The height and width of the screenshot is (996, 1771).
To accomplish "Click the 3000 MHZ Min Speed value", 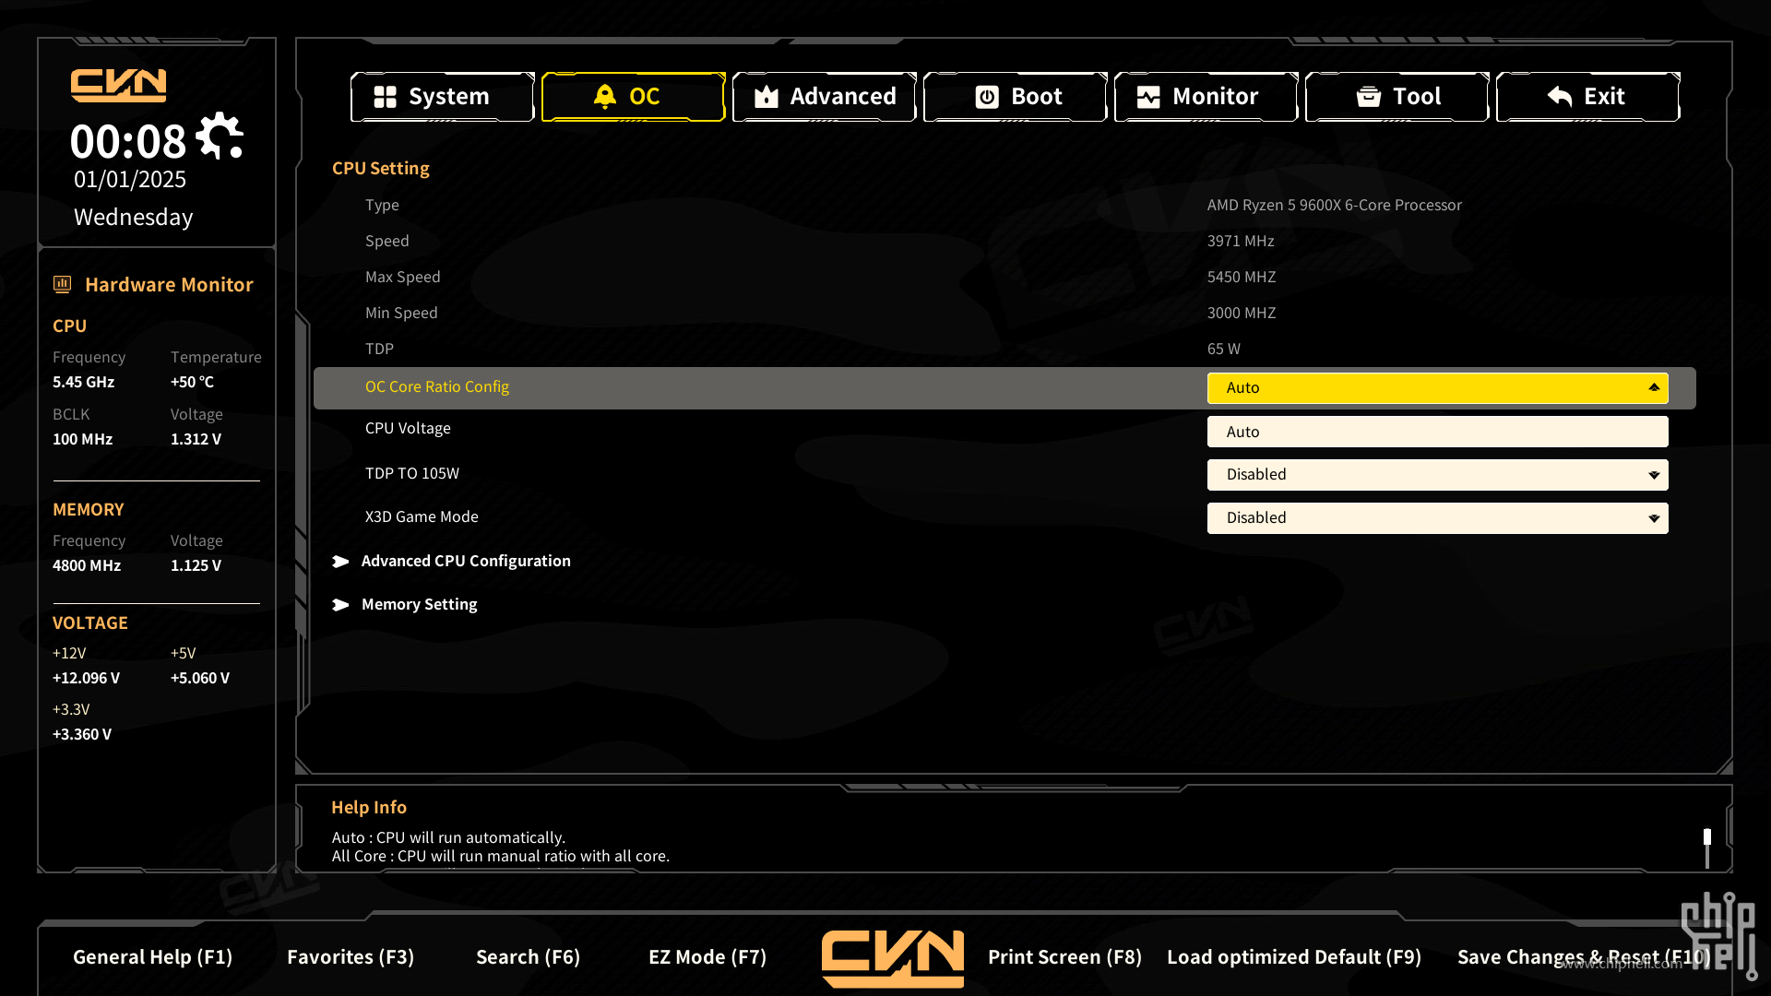I will click(x=1242, y=314).
